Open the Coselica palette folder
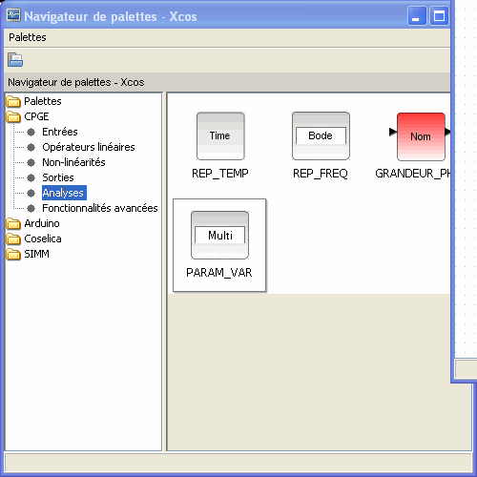Screen dimensions: 477x477 pyautogui.click(x=34, y=238)
